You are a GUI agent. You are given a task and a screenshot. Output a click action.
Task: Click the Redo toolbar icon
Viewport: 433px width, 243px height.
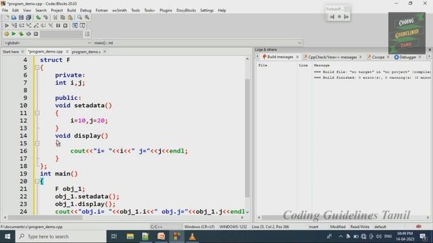click(46, 18)
